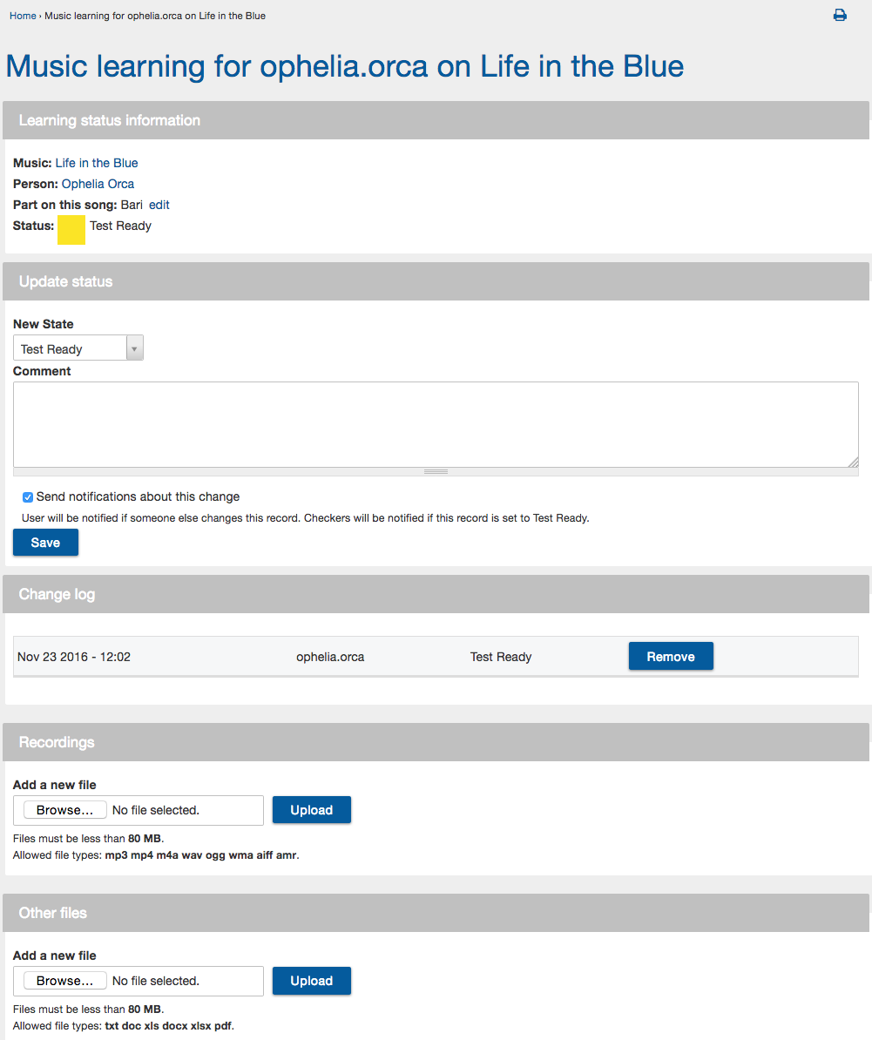The width and height of the screenshot is (872, 1040).
Task: Open the New State dropdown arrow
Action: point(135,348)
